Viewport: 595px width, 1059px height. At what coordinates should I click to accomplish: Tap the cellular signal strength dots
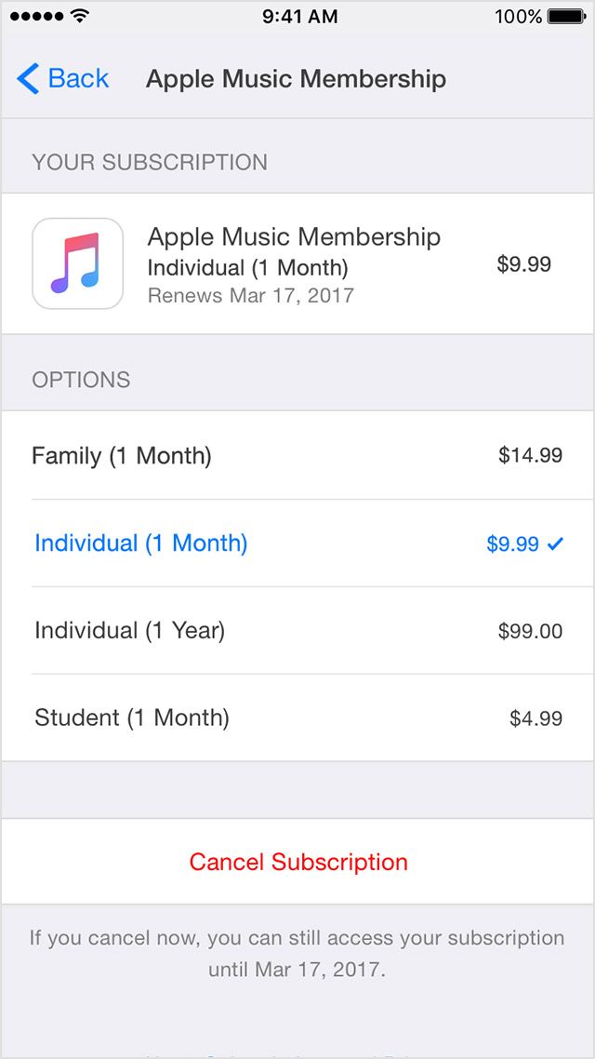coord(36,16)
